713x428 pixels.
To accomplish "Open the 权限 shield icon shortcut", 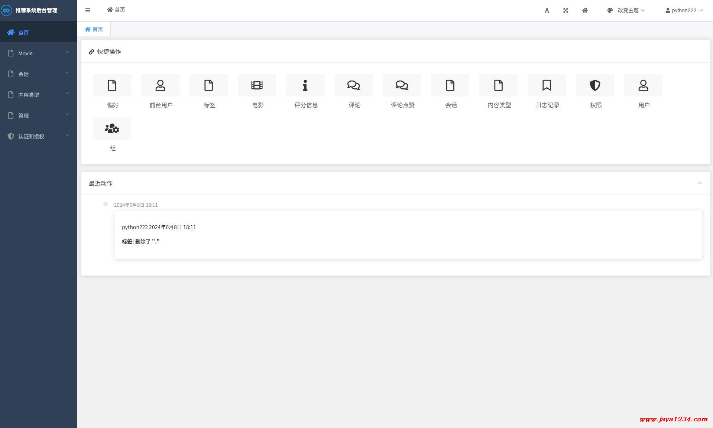I will (595, 86).
